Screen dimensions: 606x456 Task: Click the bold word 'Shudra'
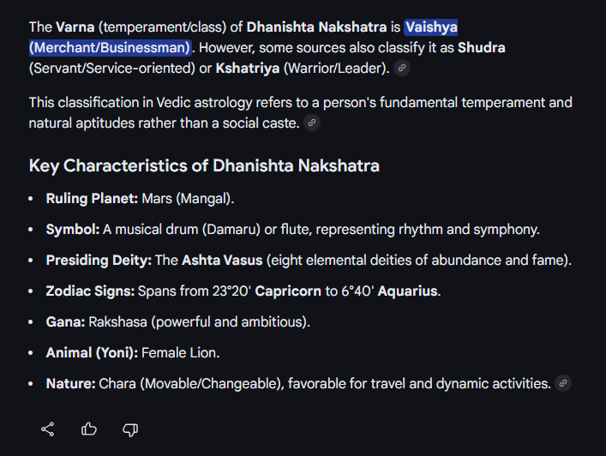[481, 46]
